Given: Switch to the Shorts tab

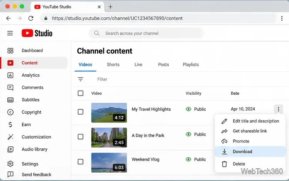Looking at the screenshot, I should [113, 65].
